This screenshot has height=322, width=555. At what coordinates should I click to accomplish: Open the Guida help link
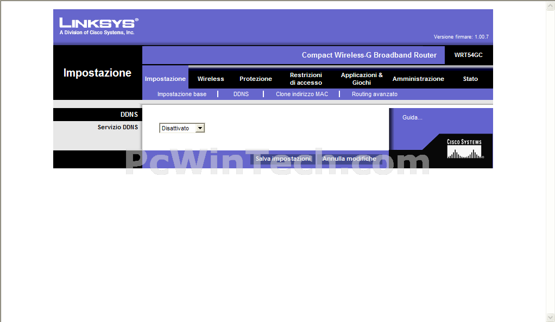click(x=412, y=117)
